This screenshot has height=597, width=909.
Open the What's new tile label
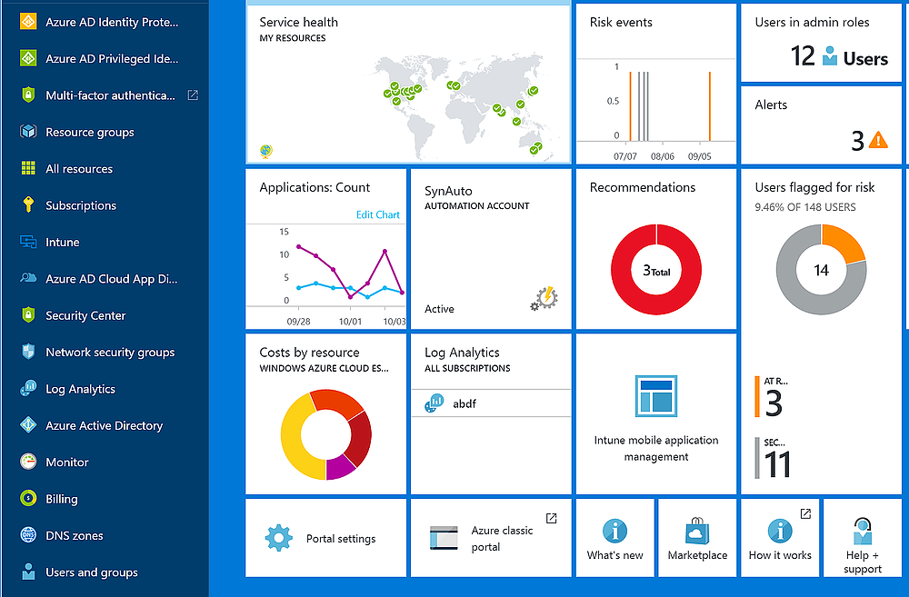coord(615,554)
